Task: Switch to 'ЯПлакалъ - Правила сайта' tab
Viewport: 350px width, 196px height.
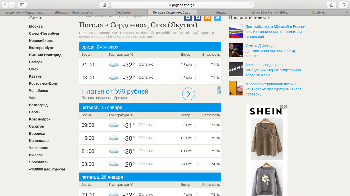Action: [74, 13]
